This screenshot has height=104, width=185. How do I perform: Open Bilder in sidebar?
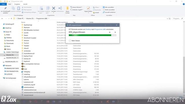click(x=7, y=35)
